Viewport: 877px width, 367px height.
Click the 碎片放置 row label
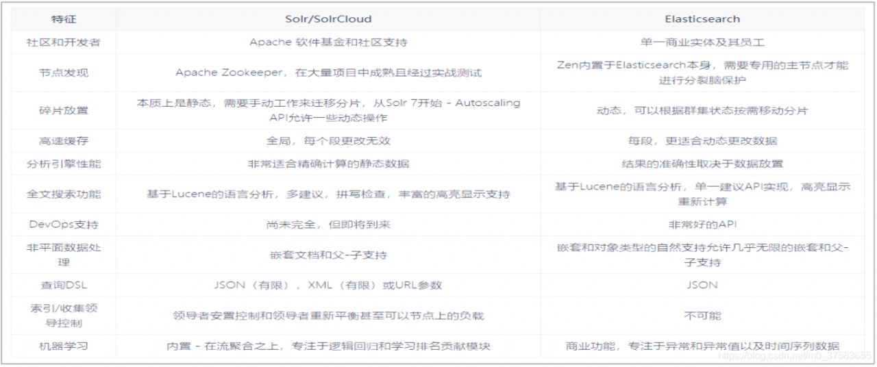point(64,110)
